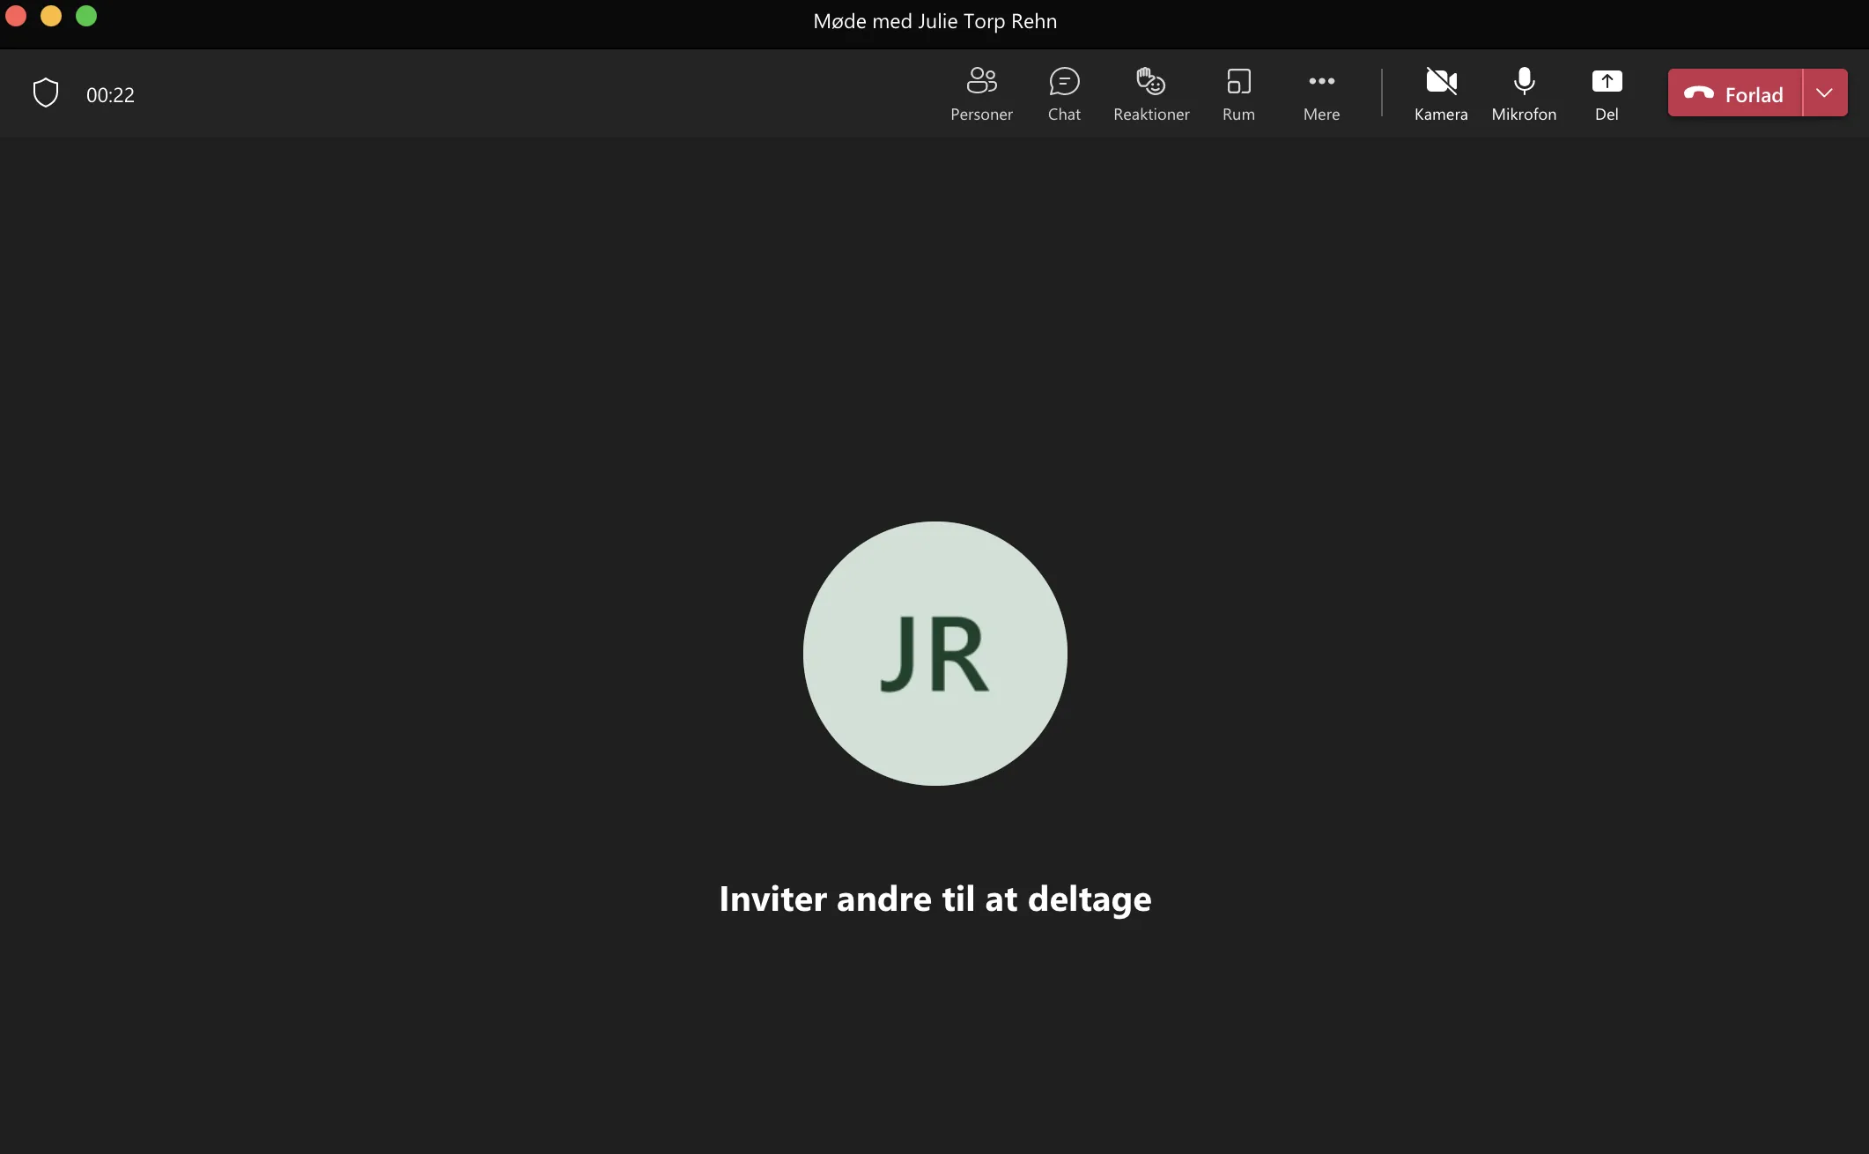Image resolution: width=1869 pixels, height=1154 pixels.
Task: Turn on the Kamera
Action: (1441, 93)
